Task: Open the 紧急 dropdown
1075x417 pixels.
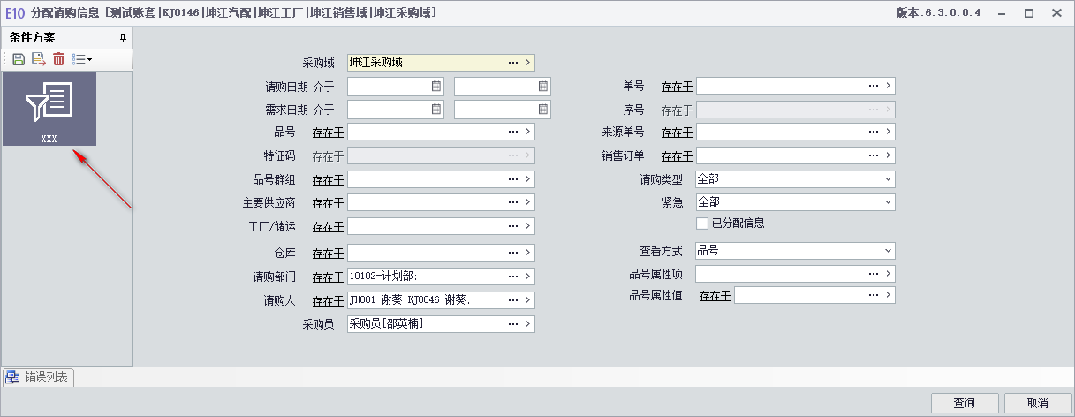Action: tap(888, 202)
